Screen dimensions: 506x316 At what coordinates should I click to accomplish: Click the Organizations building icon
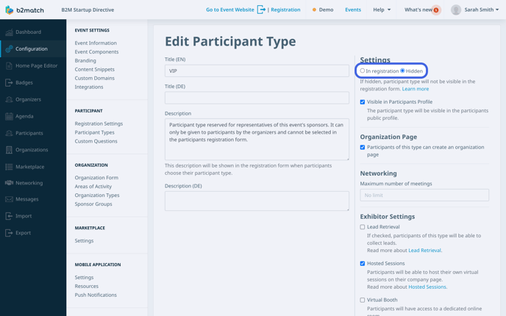tap(9, 150)
